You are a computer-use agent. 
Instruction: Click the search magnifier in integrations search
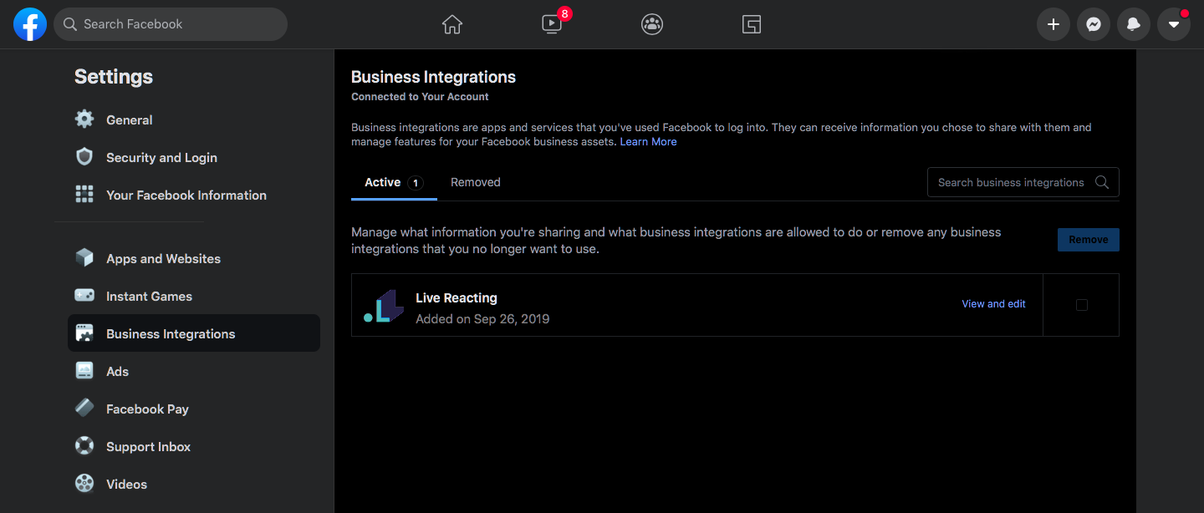pos(1102,182)
